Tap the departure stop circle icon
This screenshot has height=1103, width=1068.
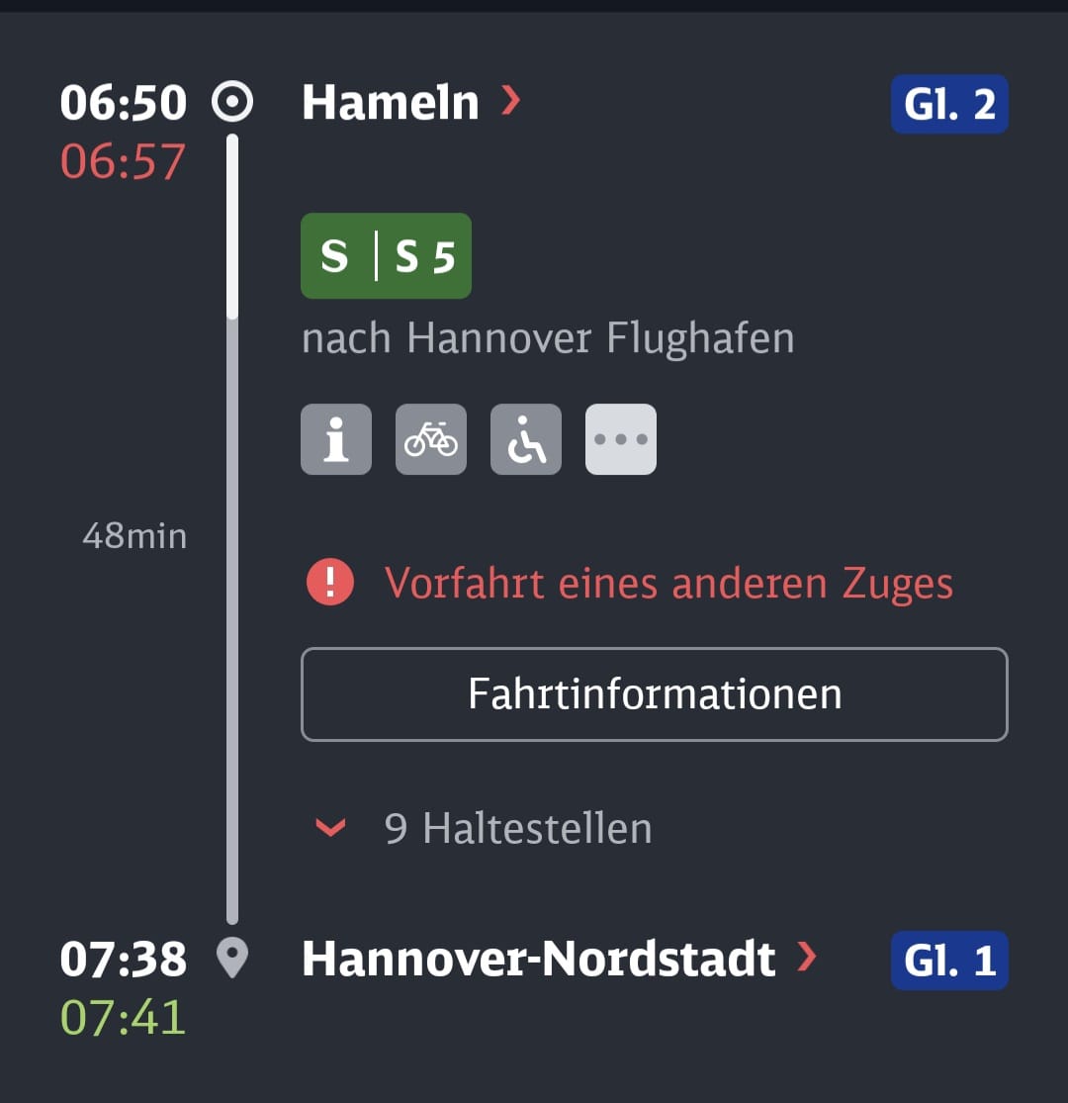232,103
